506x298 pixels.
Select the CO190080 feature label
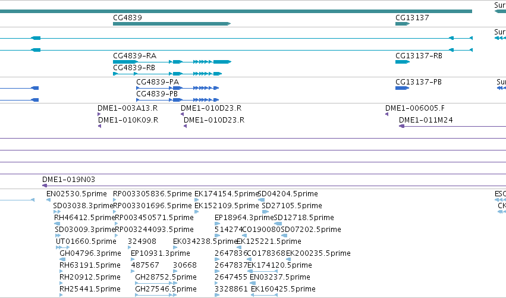262,230
